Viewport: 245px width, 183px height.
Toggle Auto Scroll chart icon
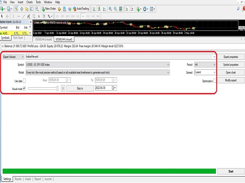point(127,9)
